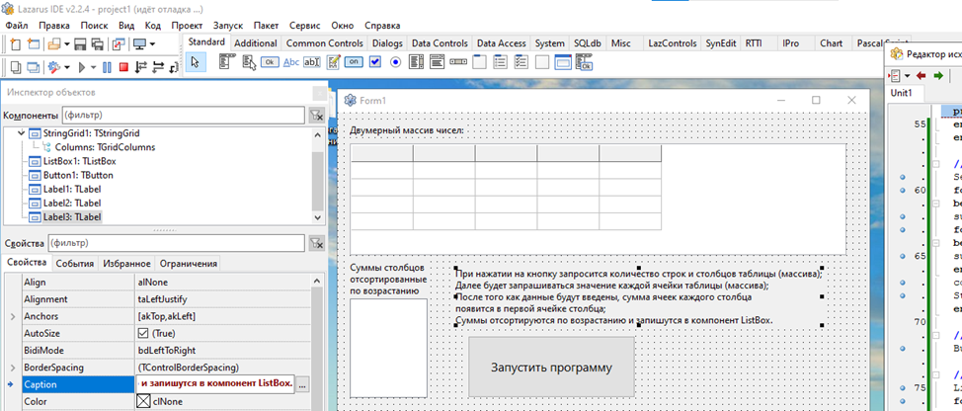Screen dimensions: 962x411
Task: Select the TMainMenu palette icon
Action: [x=225, y=61]
